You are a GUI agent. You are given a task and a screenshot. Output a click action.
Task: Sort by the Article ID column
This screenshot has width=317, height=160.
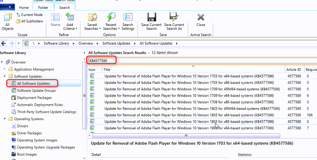point(294,69)
